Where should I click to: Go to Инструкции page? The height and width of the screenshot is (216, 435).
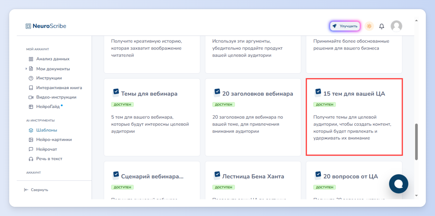pos(49,78)
